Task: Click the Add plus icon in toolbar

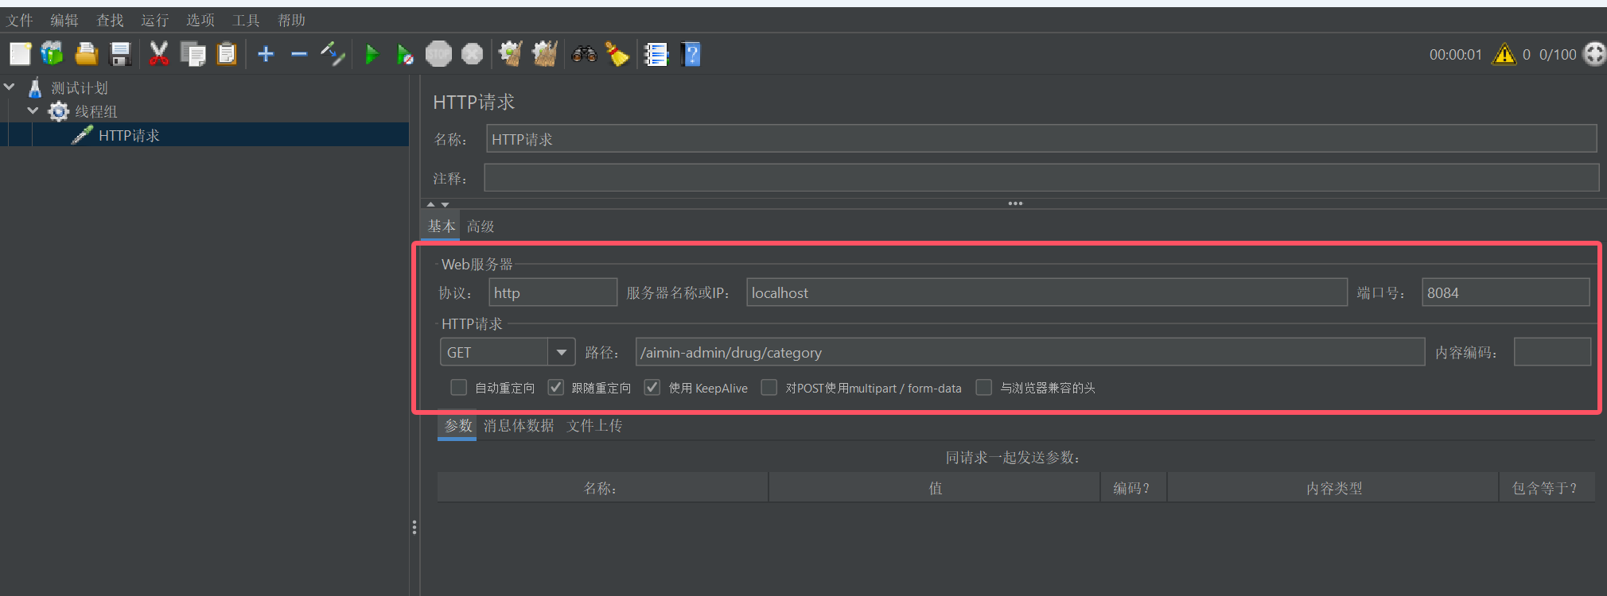Action: click(x=266, y=55)
